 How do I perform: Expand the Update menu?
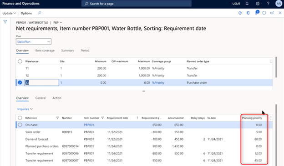(9, 13)
